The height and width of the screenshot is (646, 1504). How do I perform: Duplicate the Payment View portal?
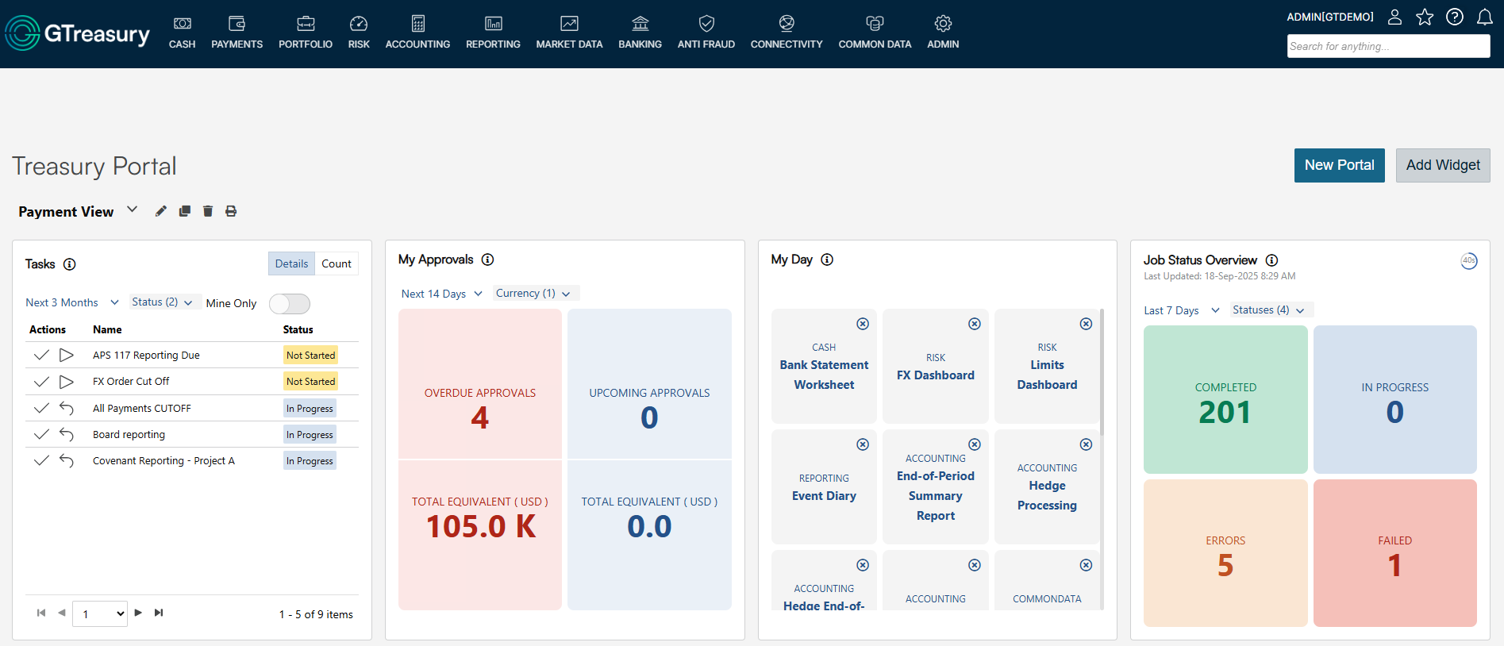(185, 211)
